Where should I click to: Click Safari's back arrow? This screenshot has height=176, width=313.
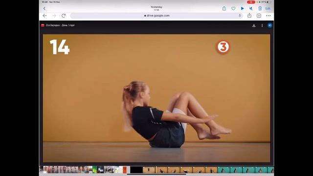click(x=45, y=16)
